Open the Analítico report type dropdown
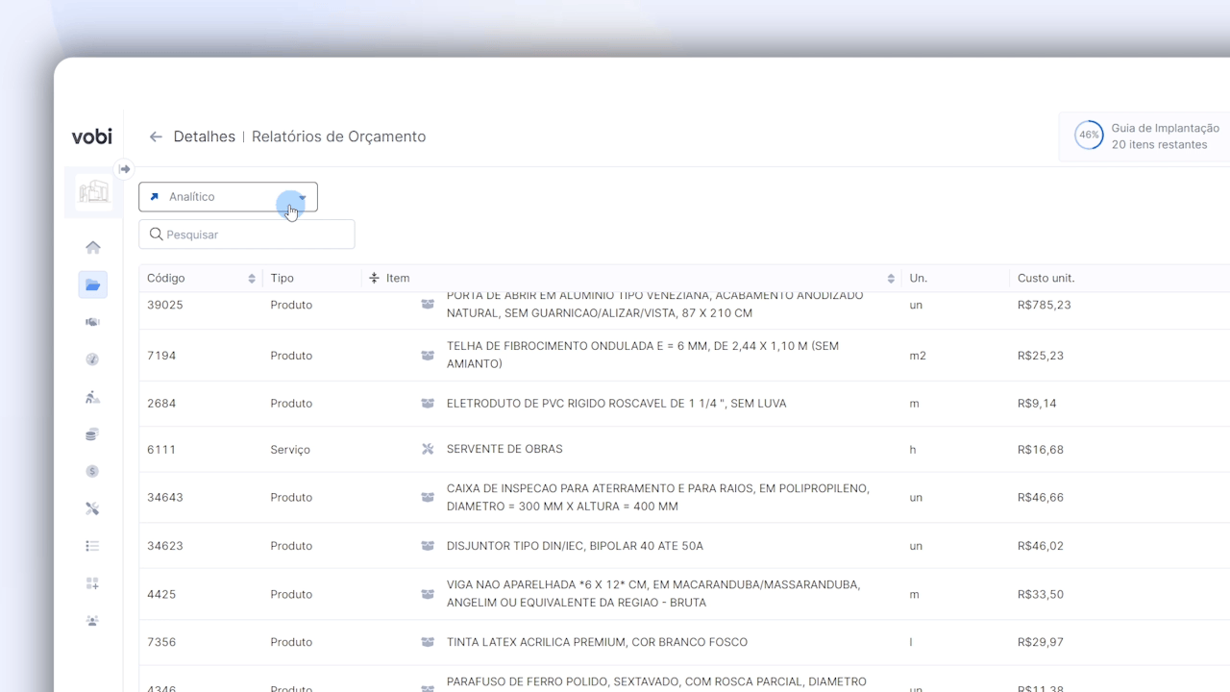The image size is (1230, 692). 228,197
